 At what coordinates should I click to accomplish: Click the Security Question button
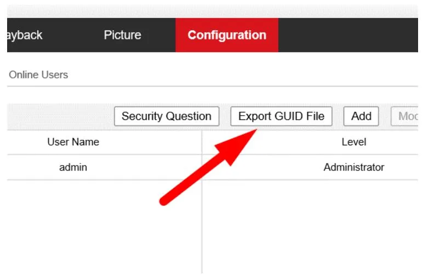pyautogui.click(x=167, y=116)
